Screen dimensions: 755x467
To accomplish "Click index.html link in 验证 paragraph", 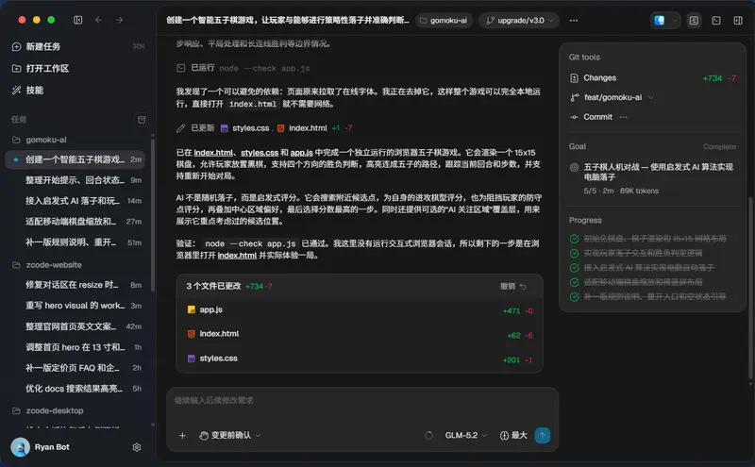I will click(x=237, y=255).
